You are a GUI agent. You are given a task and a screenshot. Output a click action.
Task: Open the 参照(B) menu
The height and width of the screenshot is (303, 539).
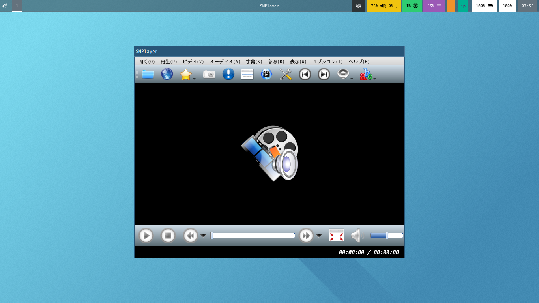click(x=276, y=62)
